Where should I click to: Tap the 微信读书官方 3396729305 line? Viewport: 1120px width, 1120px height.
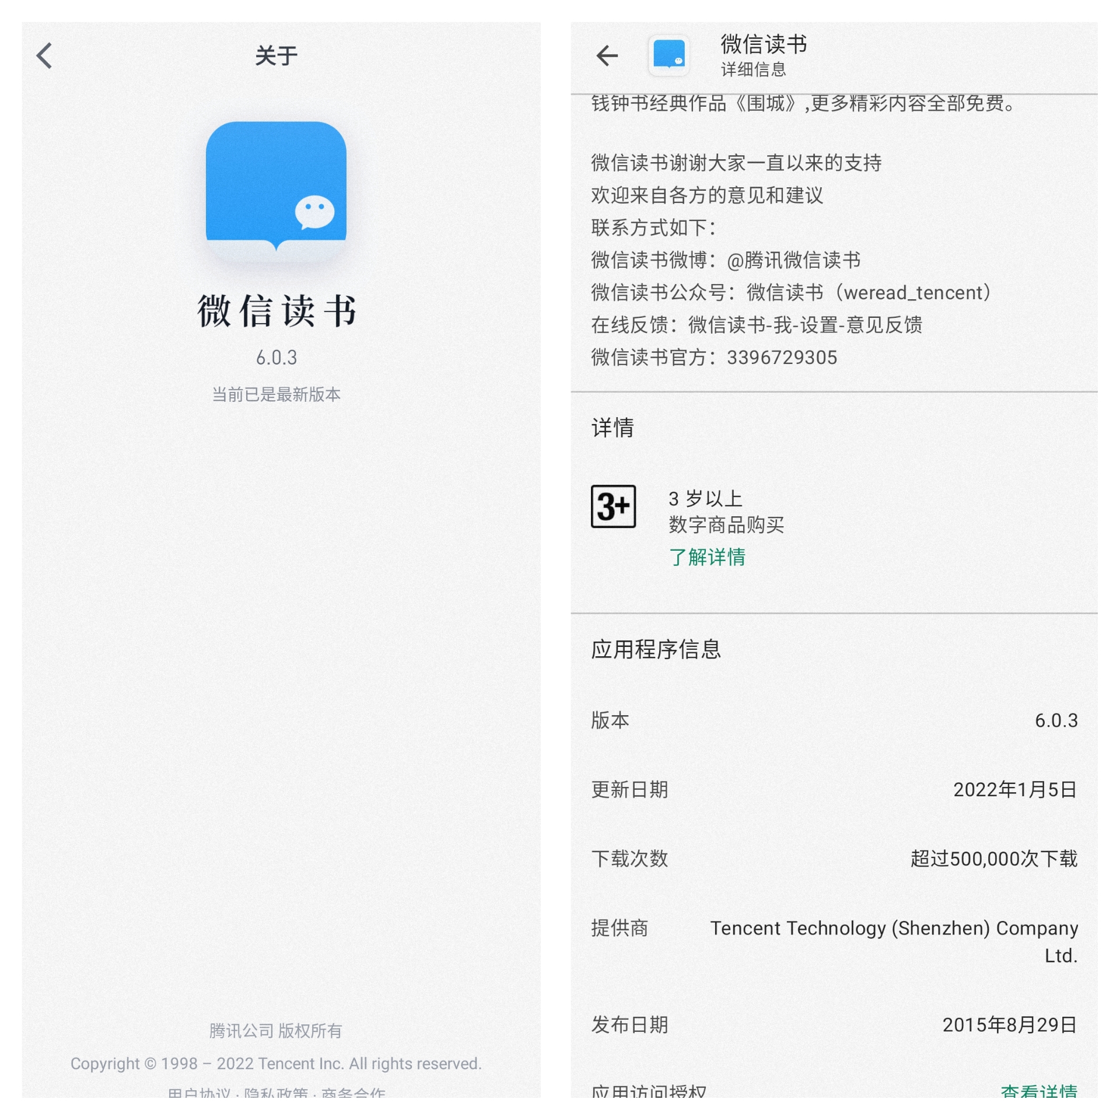[x=714, y=357]
